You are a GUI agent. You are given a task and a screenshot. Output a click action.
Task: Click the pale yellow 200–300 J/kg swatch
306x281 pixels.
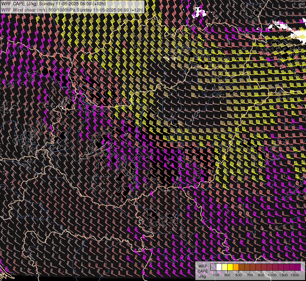pyautogui.click(x=225, y=267)
